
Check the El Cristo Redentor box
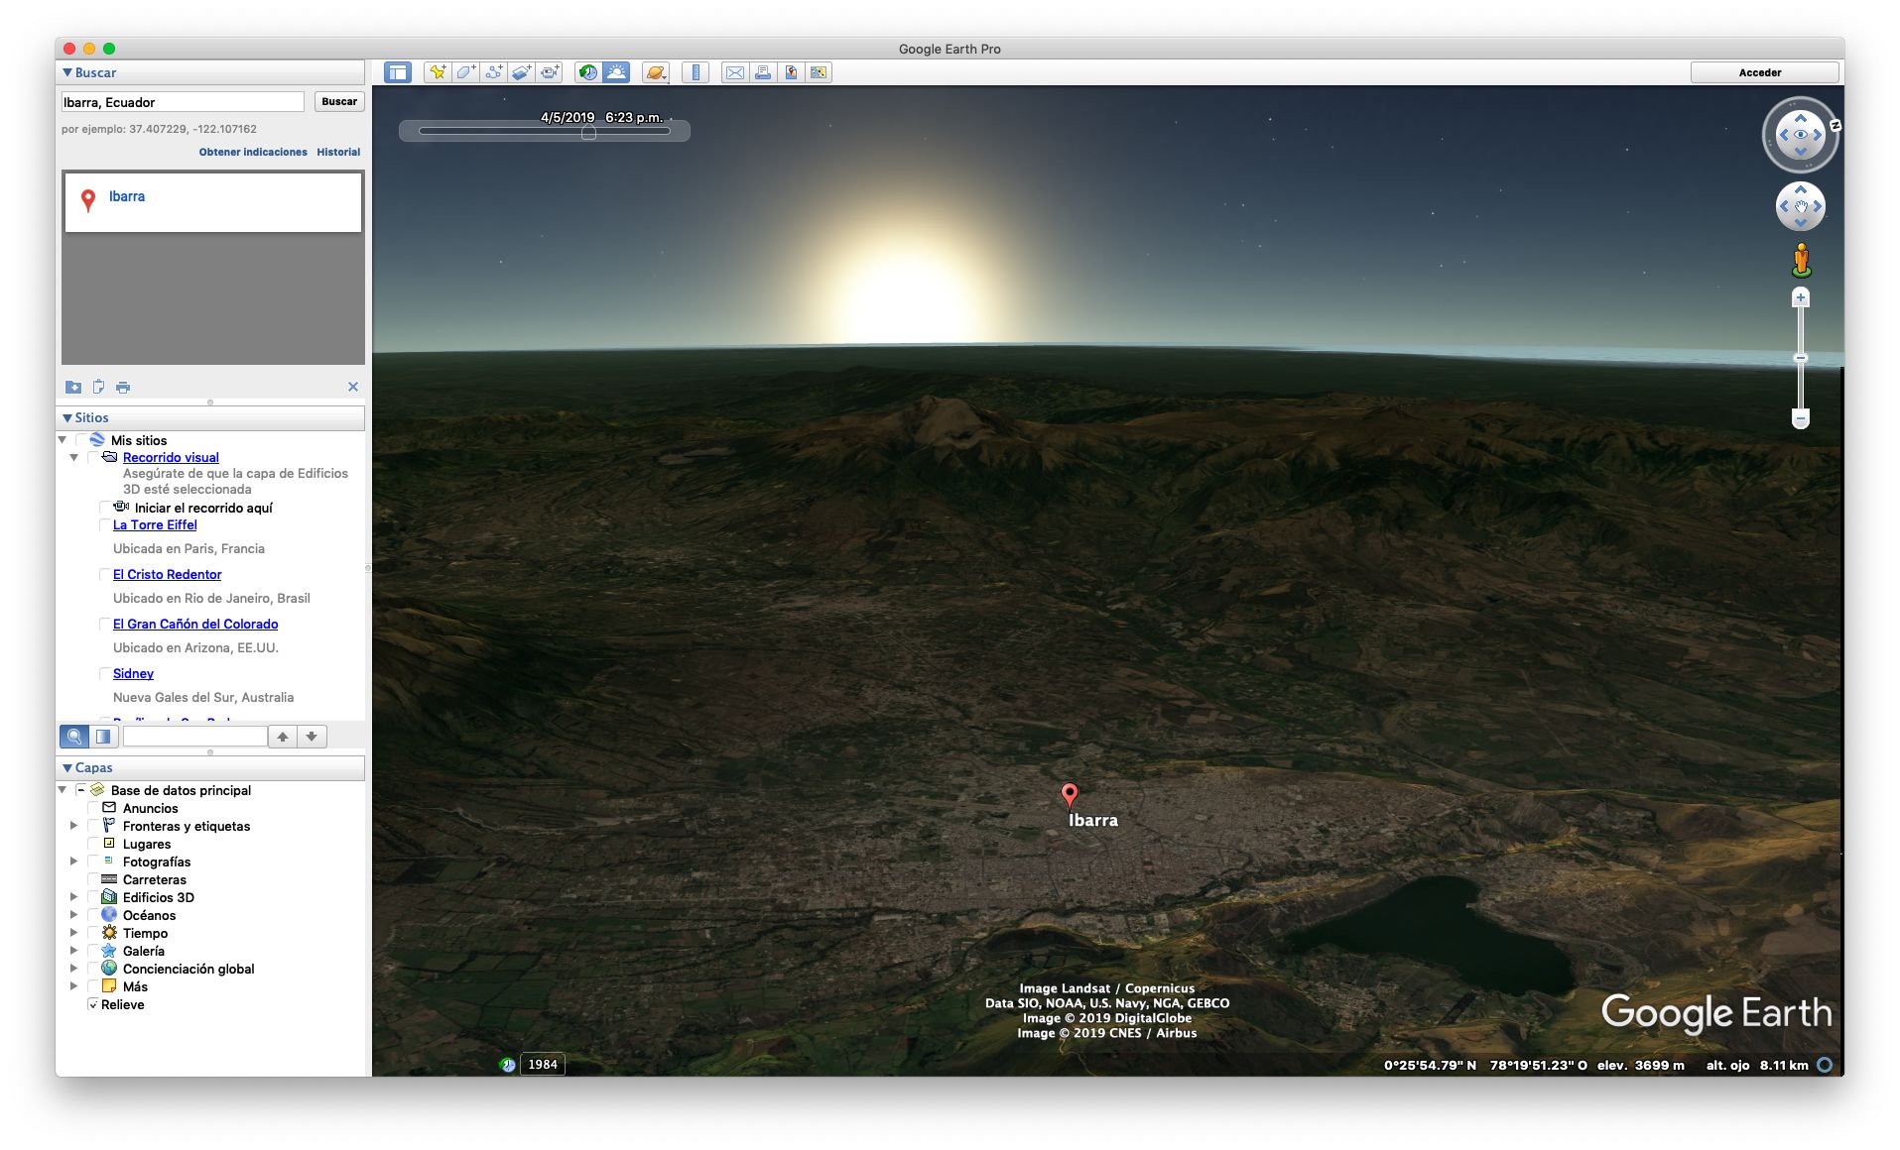pos(105,574)
